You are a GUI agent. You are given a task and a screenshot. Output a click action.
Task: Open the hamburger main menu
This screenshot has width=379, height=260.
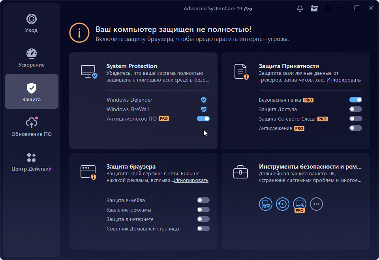point(328,8)
